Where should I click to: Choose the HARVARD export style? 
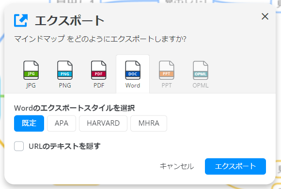103,123
